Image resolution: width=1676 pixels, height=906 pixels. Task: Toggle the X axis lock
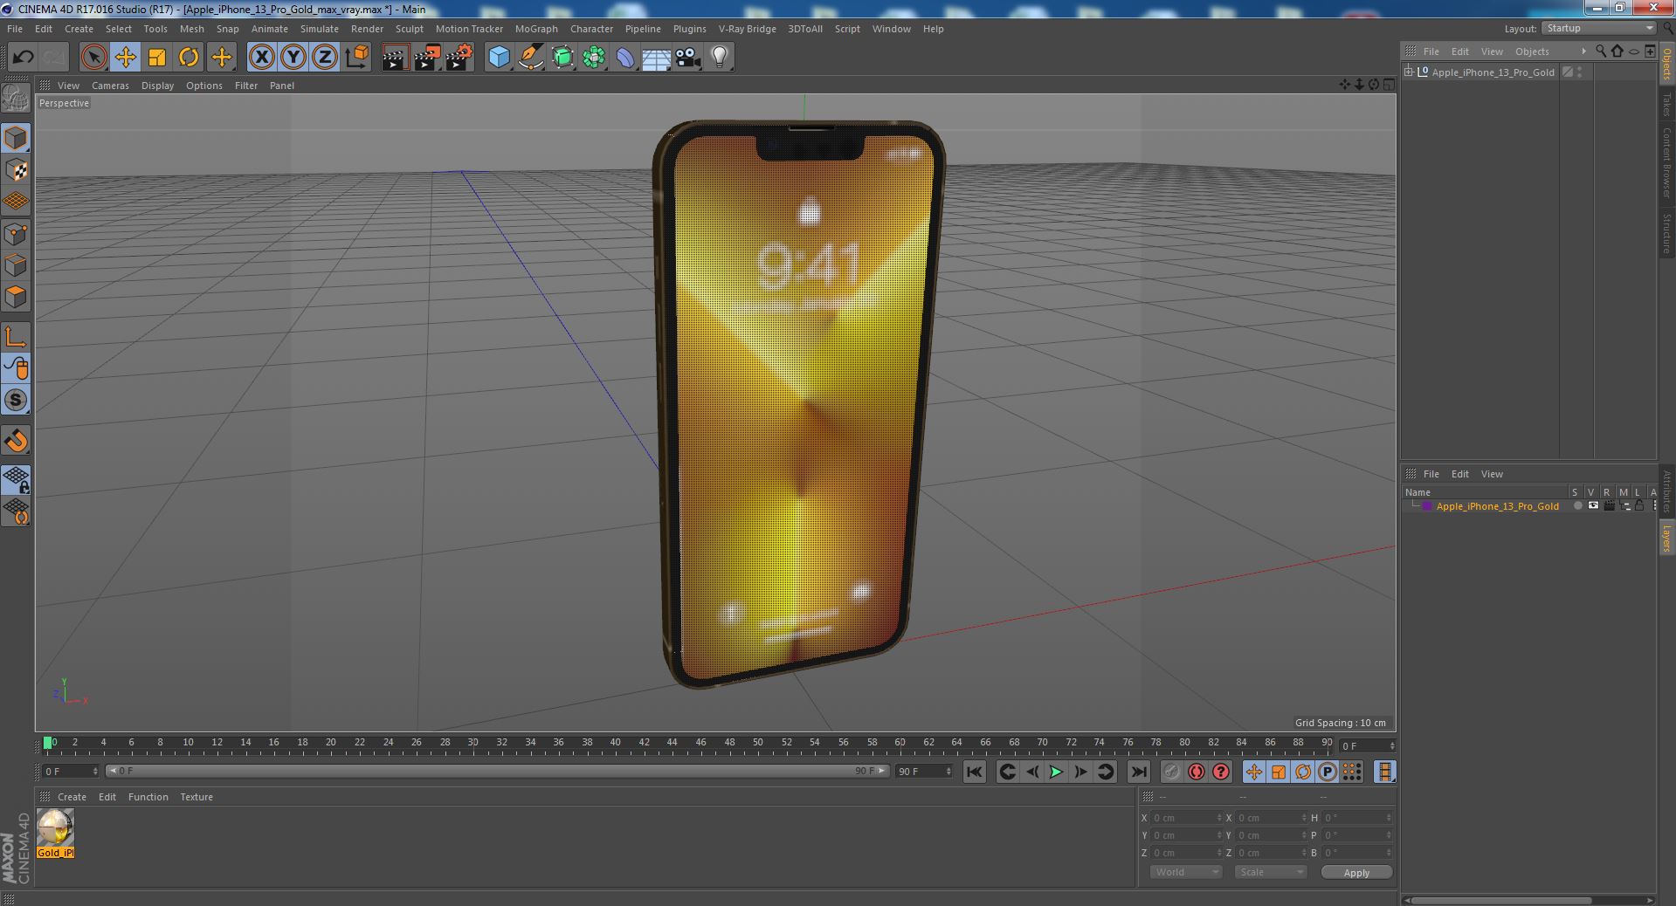coord(261,58)
